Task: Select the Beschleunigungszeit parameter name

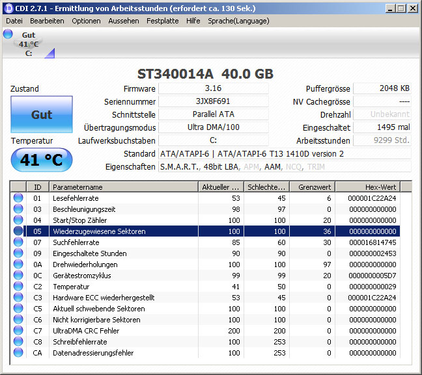Action: pyautogui.click(x=84, y=209)
